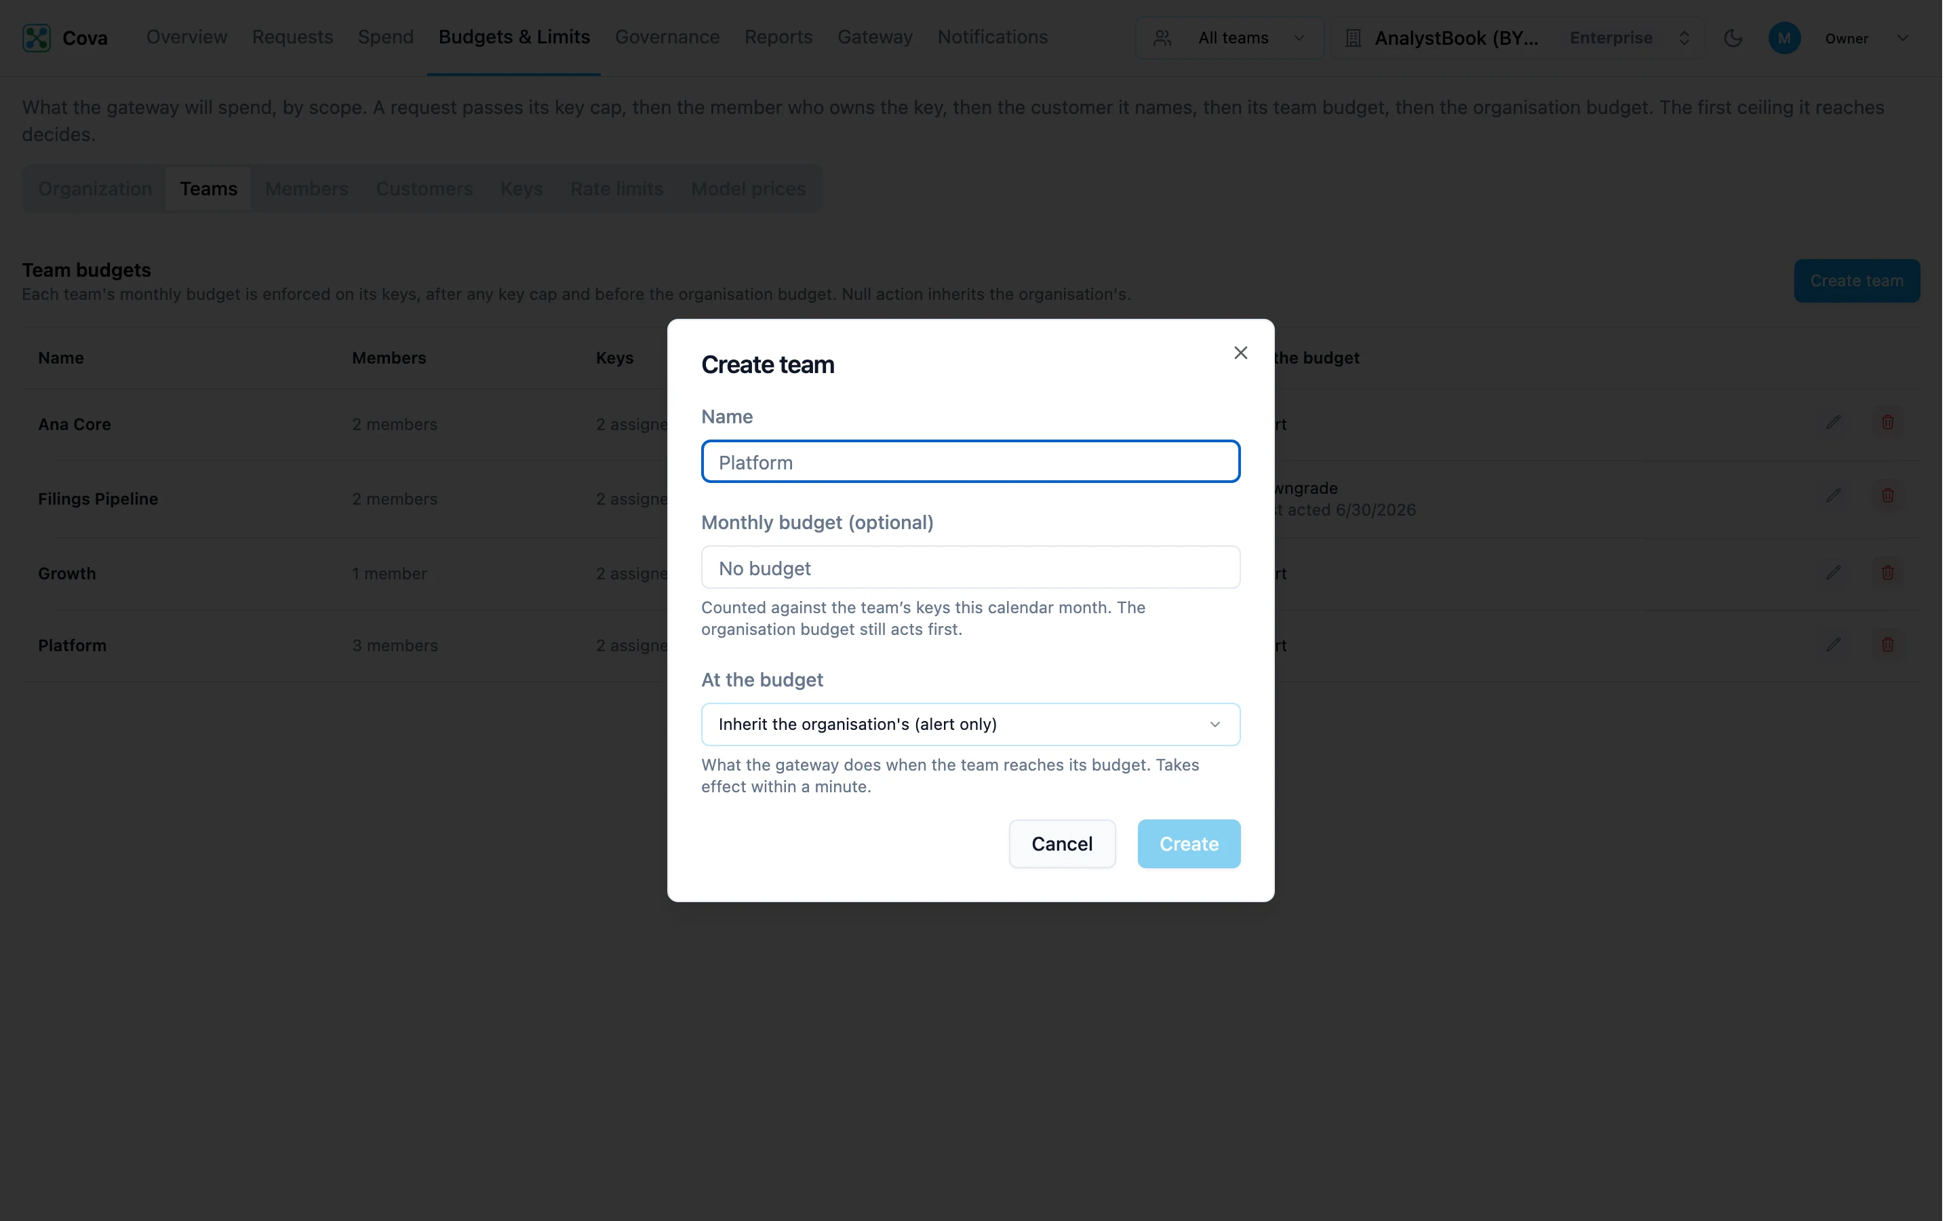Switch to the Customers tab

pyautogui.click(x=425, y=188)
